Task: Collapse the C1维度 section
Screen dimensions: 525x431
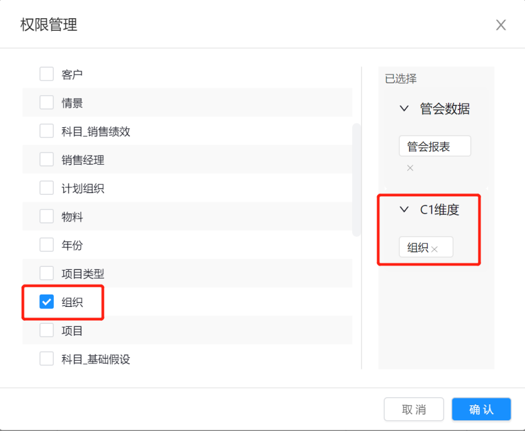Action: click(404, 210)
